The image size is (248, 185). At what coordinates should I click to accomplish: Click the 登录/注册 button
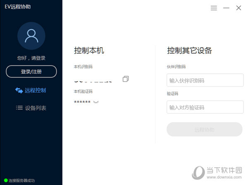31,72
